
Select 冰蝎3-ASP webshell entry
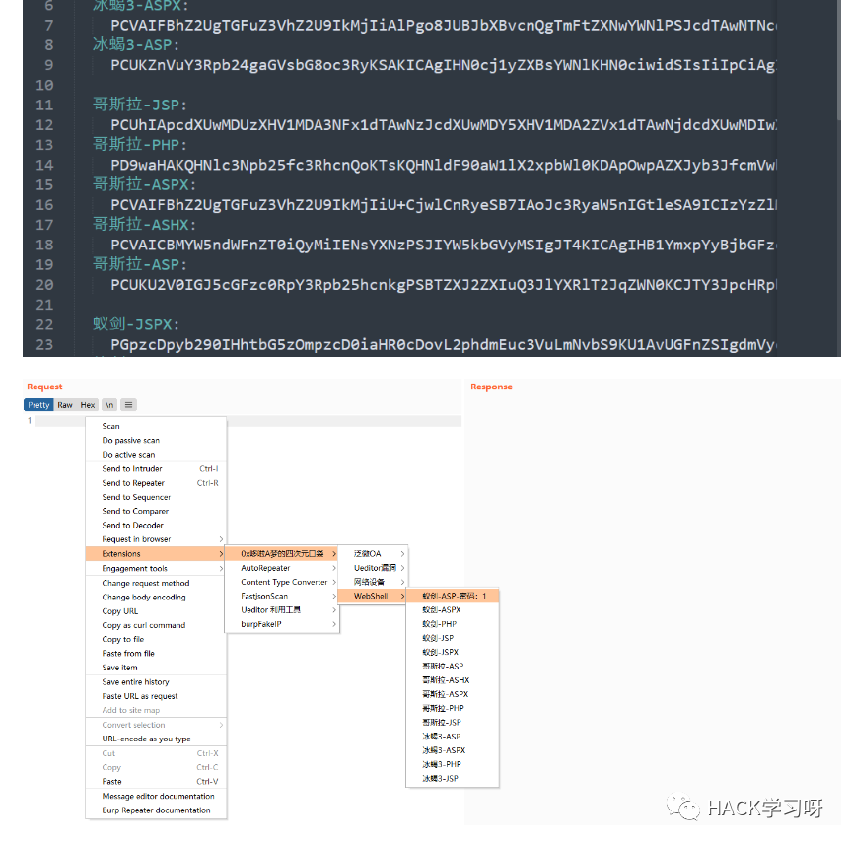pos(453,738)
